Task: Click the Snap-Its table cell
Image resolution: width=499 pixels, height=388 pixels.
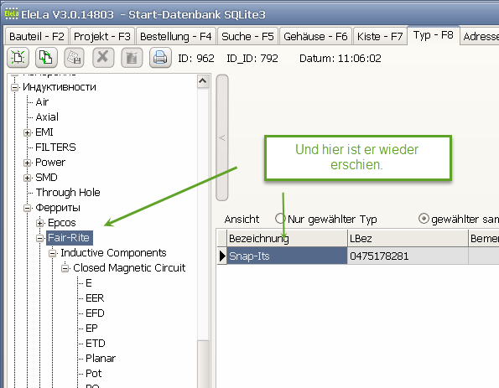Action: pyautogui.click(x=287, y=256)
